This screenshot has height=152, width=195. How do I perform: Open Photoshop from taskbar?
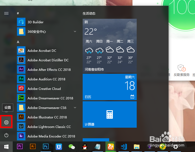coord(46,147)
